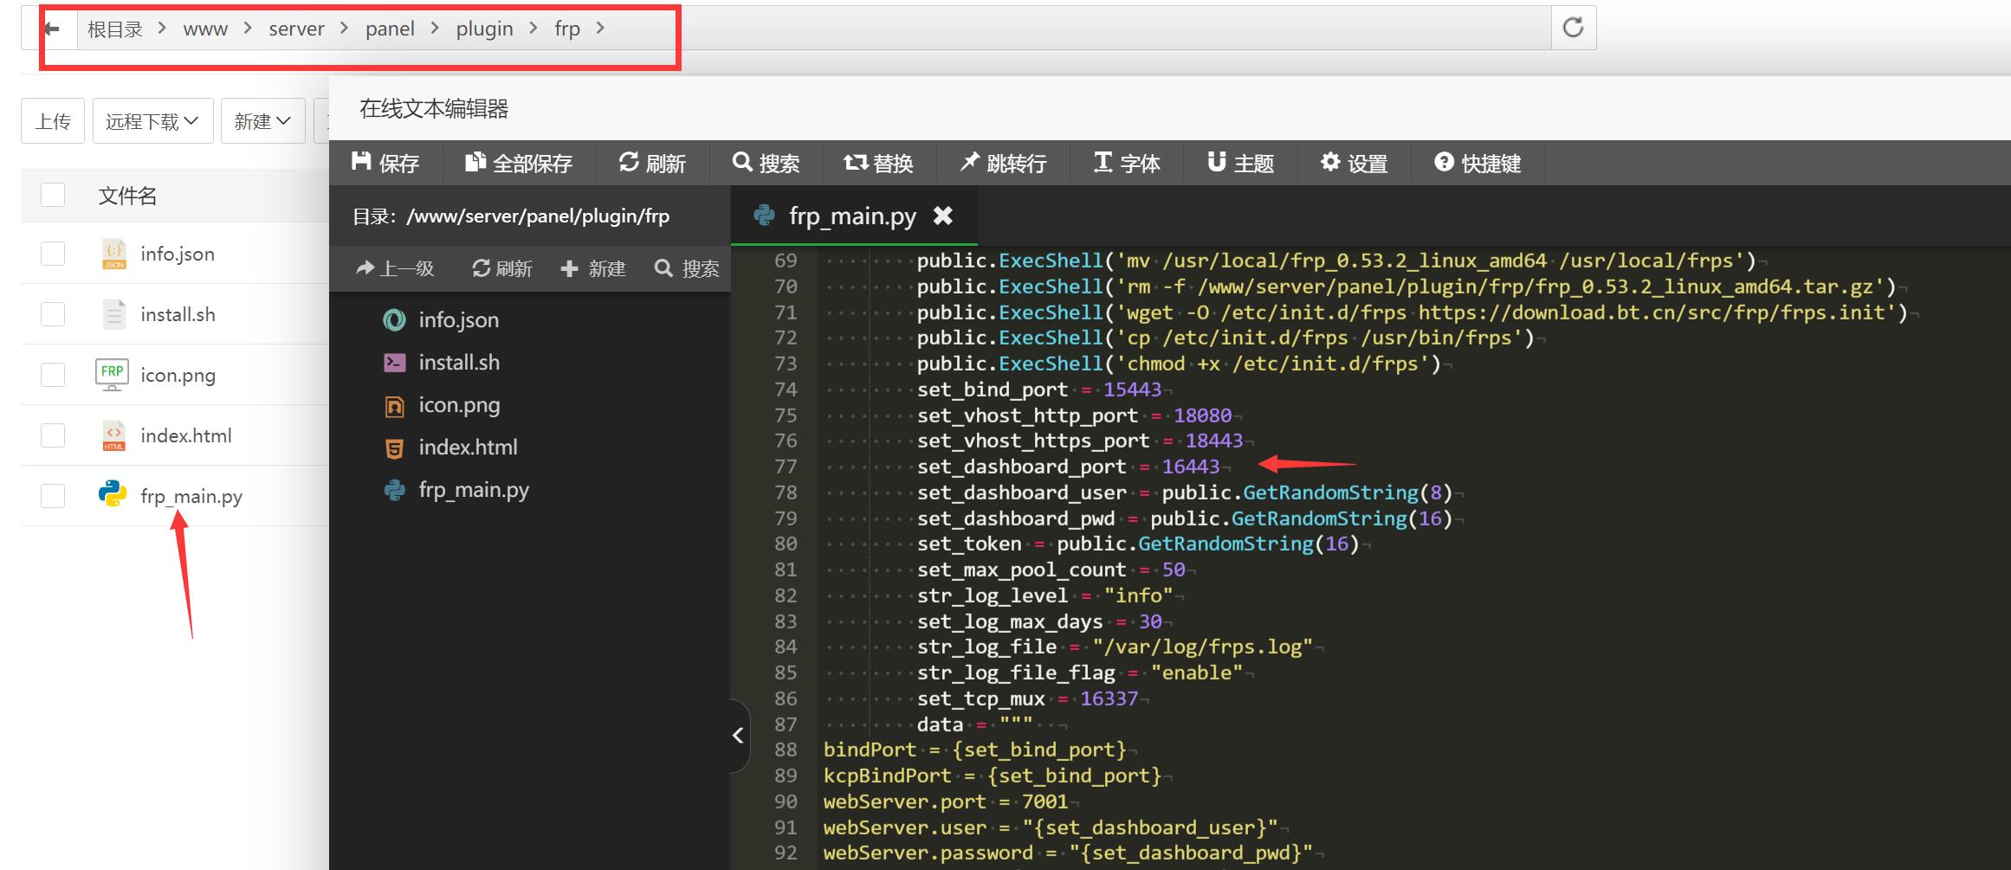
Task: Click the value 16443 on line 77
Action: [x=1190, y=467]
